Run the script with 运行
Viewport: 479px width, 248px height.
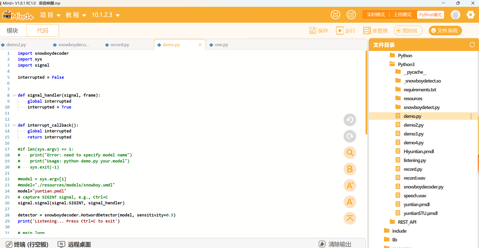(x=346, y=31)
